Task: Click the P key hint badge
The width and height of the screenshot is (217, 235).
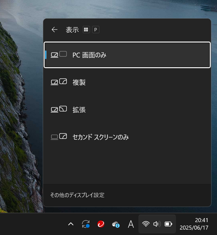Action: tap(96, 30)
